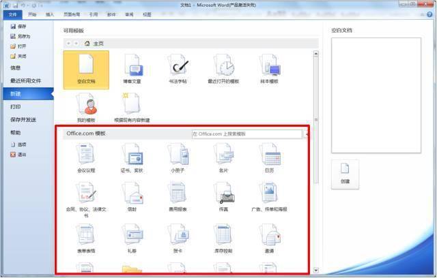Screen dimensions: 437x278
Task: Open the 日历 calendar templates
Action: [269, 158]
